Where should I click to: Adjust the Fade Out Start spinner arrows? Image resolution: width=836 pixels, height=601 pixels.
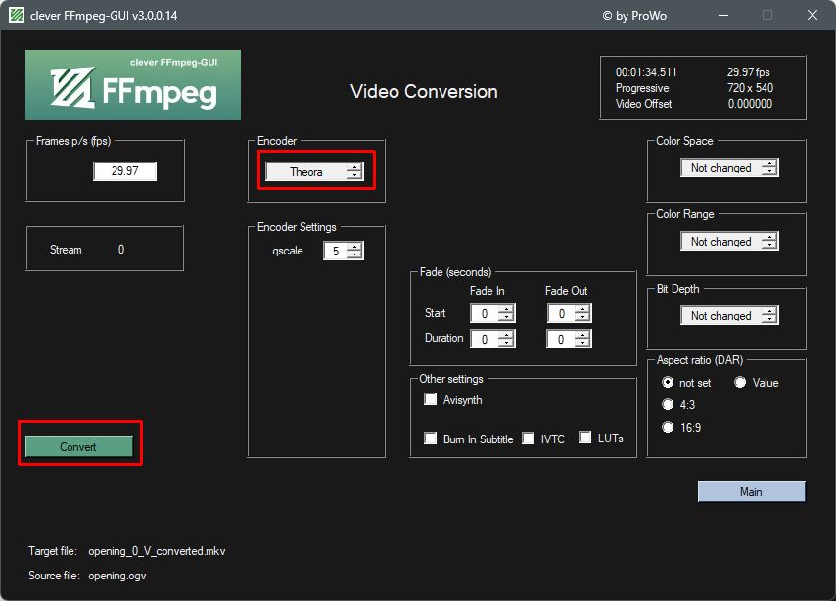click(583, 313)
